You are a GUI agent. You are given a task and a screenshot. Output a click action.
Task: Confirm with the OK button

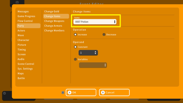tap(81, 92)
